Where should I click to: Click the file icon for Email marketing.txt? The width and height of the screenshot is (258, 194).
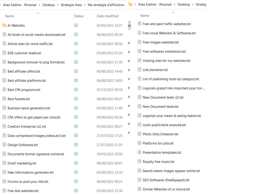click(x=4, y=163)
